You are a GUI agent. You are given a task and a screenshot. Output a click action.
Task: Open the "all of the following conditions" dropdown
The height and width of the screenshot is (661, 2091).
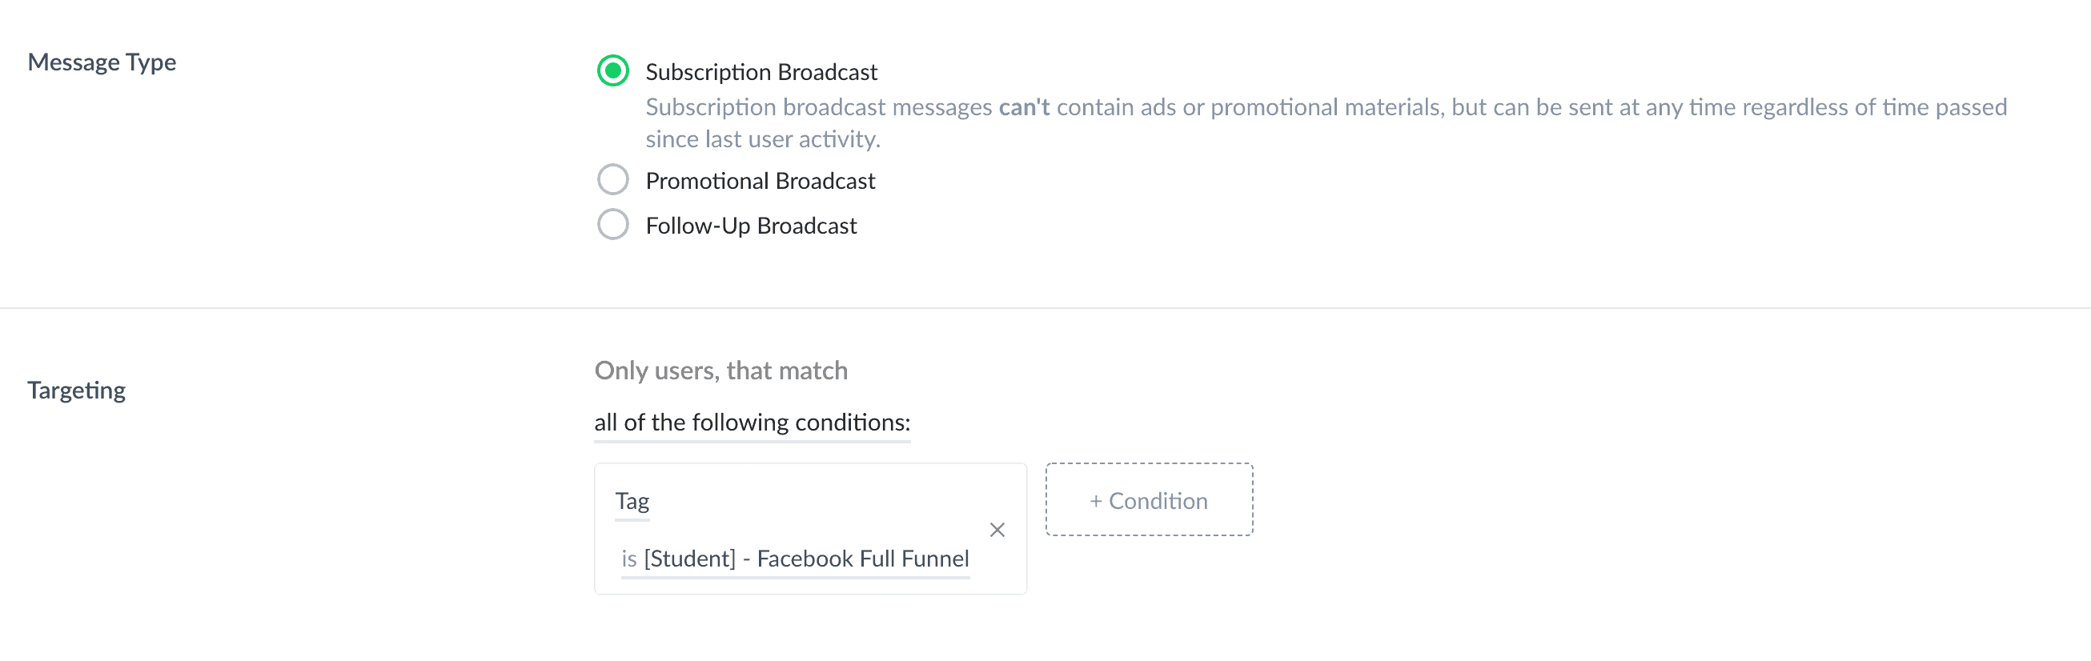[x=753, y=422]
